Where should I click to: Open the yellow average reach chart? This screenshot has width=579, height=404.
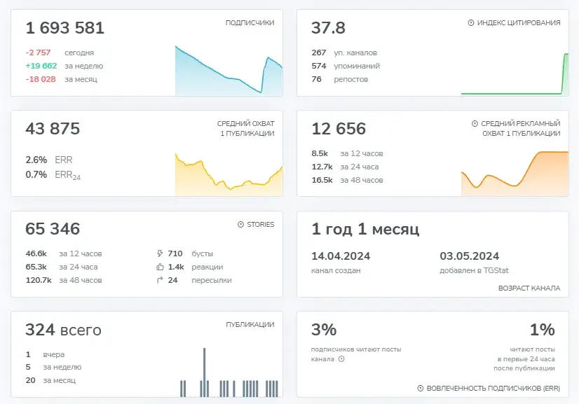[x=229, y=174]
